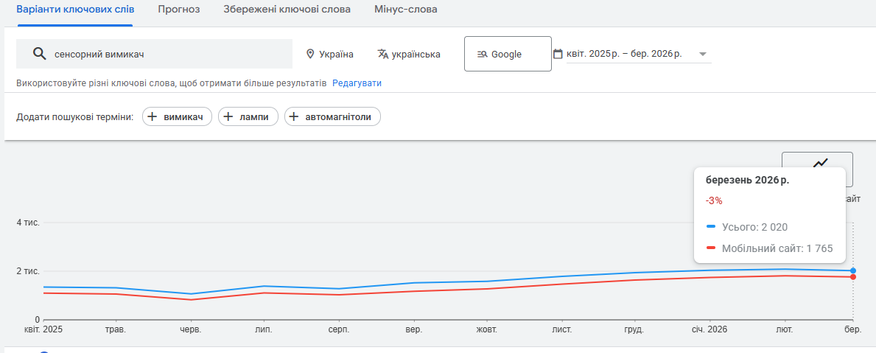
Task: Click the calendar icon for the date range
Action: pyautogui.click(x=558, y=54)
